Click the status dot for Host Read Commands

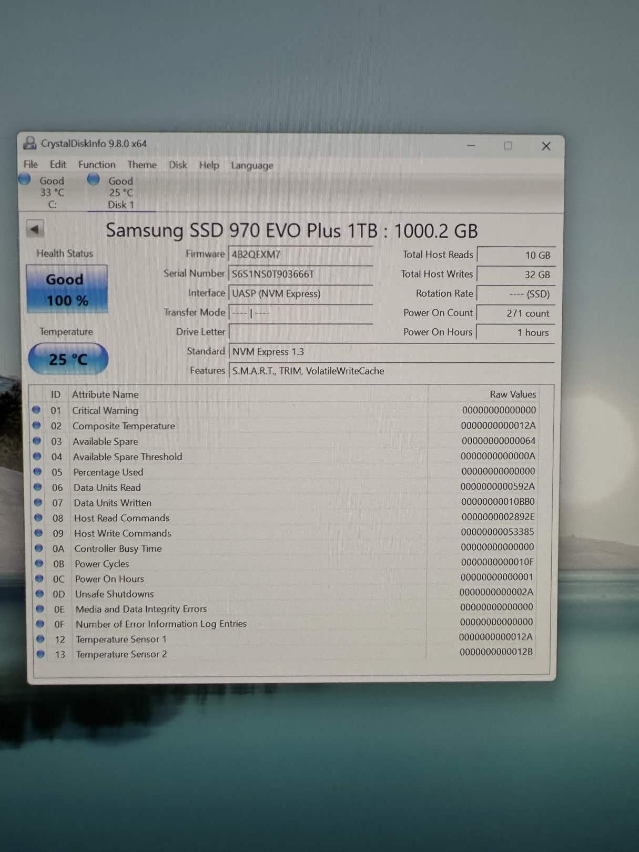click(38, 518)
